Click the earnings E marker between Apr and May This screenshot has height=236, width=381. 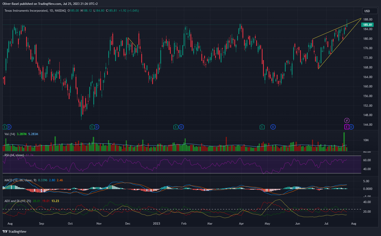(262, 127)
